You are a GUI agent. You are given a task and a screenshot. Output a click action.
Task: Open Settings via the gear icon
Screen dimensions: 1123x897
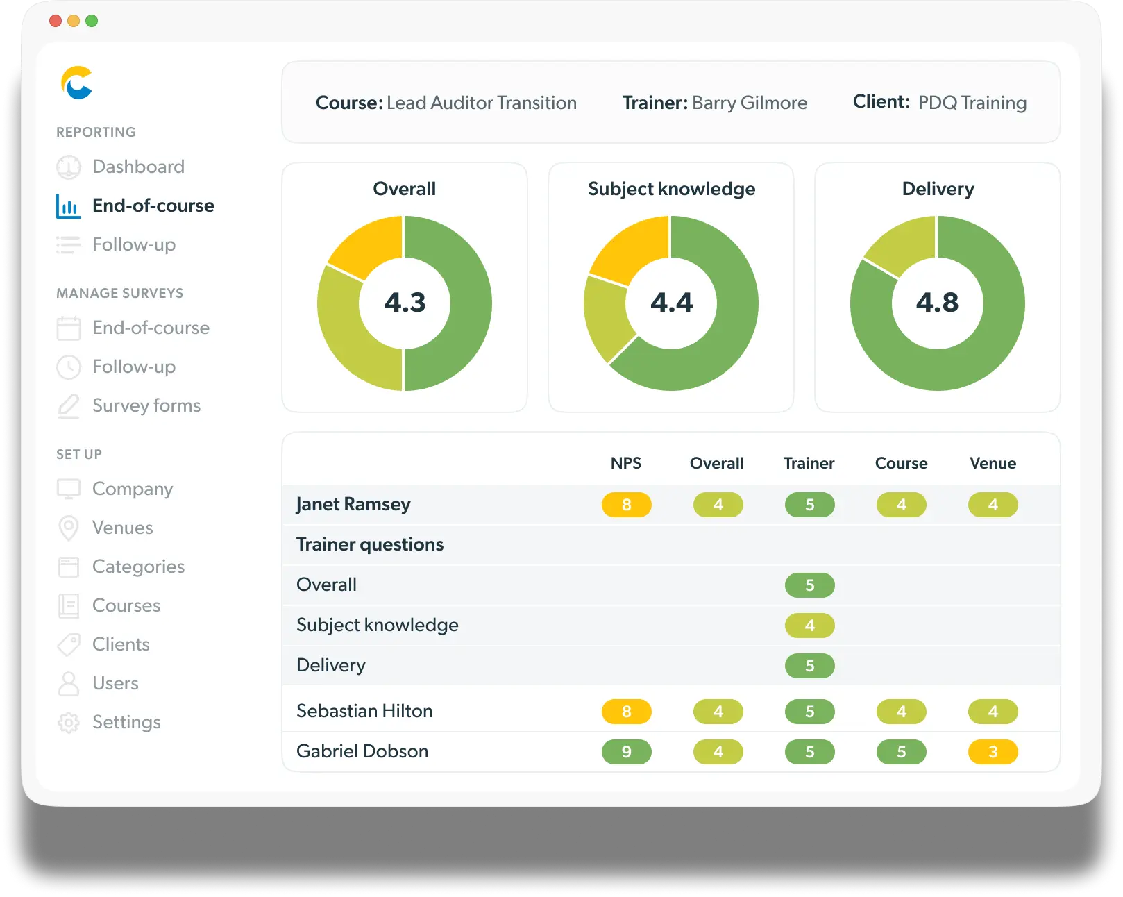point(67,722)
